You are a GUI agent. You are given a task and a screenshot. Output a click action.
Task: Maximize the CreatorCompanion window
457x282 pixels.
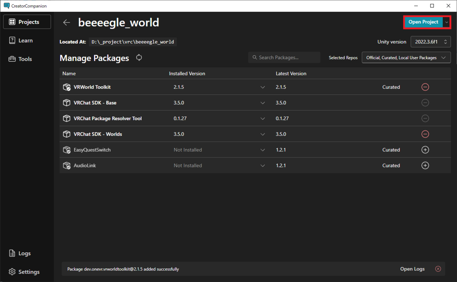click(x=432, y=6)
